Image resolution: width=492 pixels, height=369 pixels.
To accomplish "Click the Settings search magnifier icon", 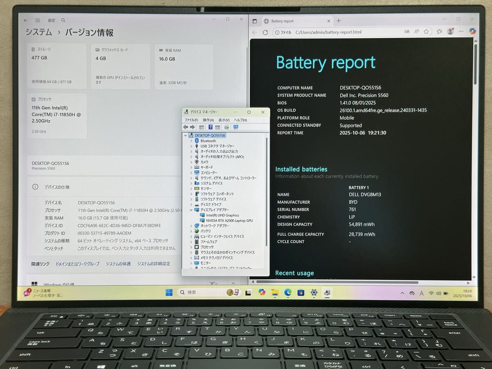I will [x=63, y=20].
